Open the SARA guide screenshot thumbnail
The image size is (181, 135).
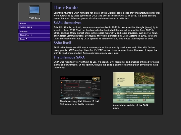(x=134, y=88)
